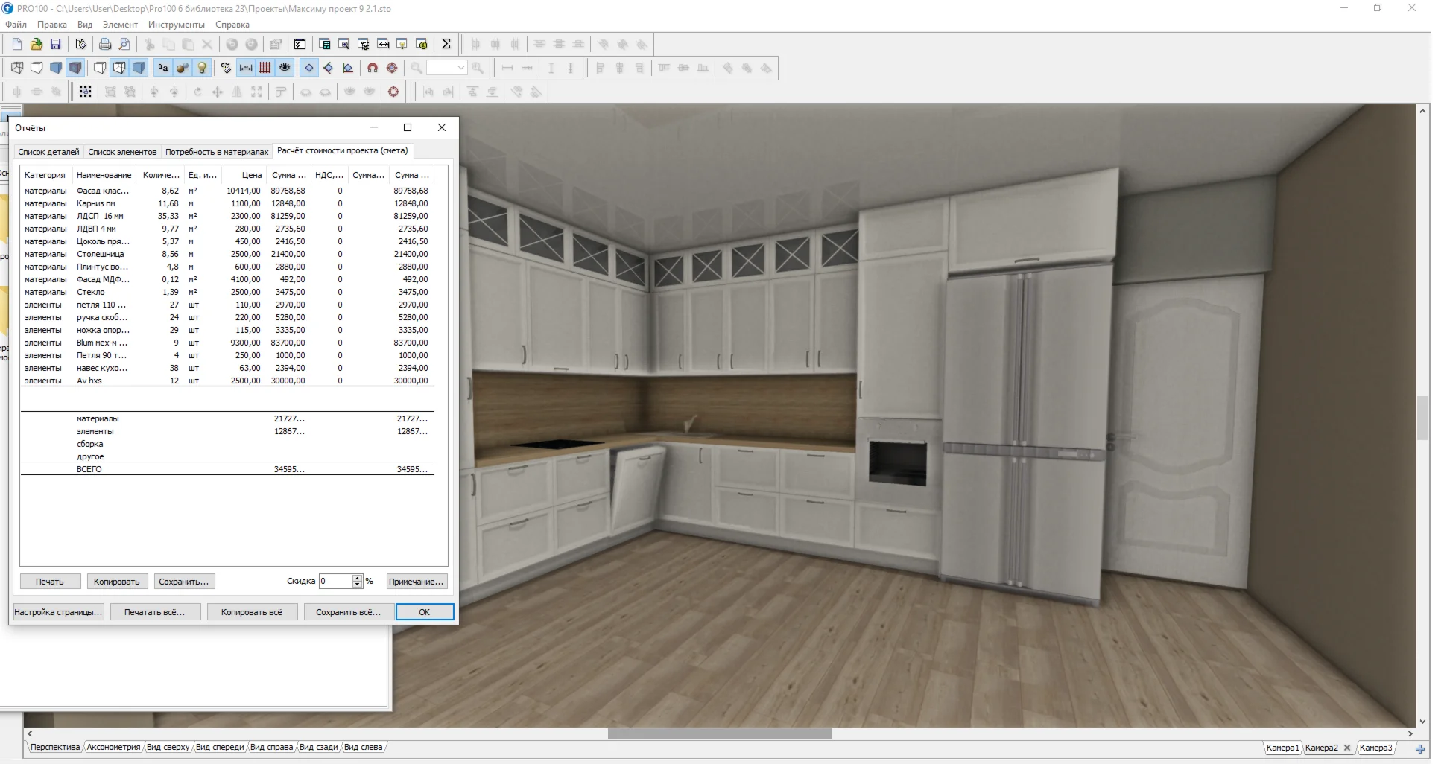
Task: Toggle the wireframe view mode button
Action: [17, 69]
